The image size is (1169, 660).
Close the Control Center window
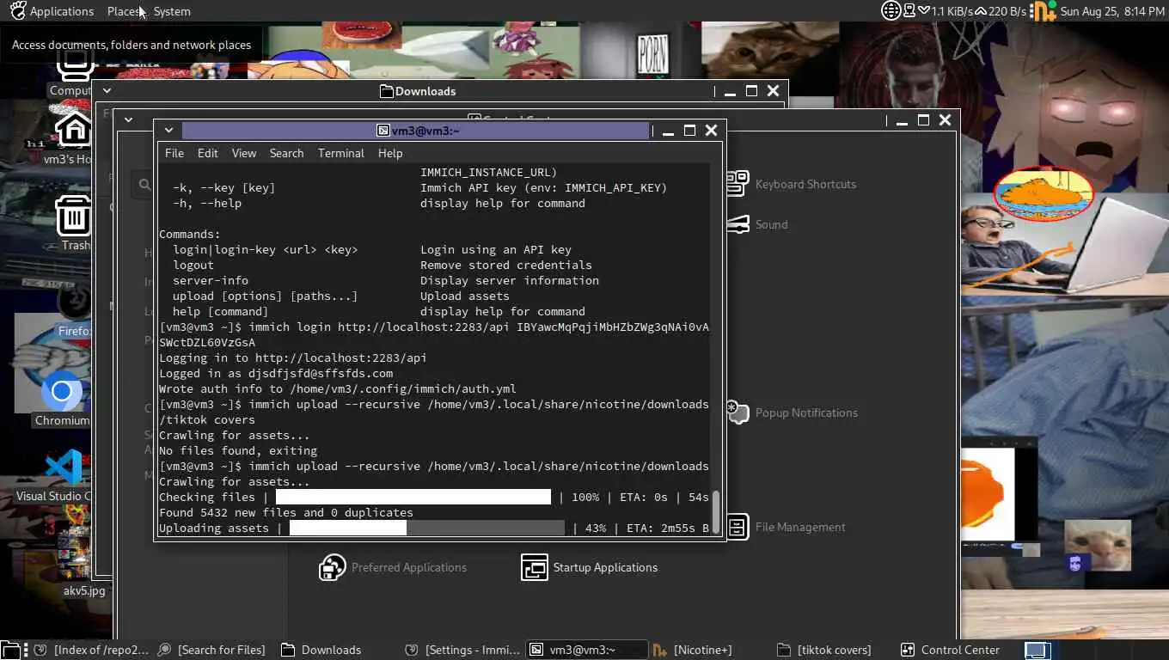click(x=945, y=120)
